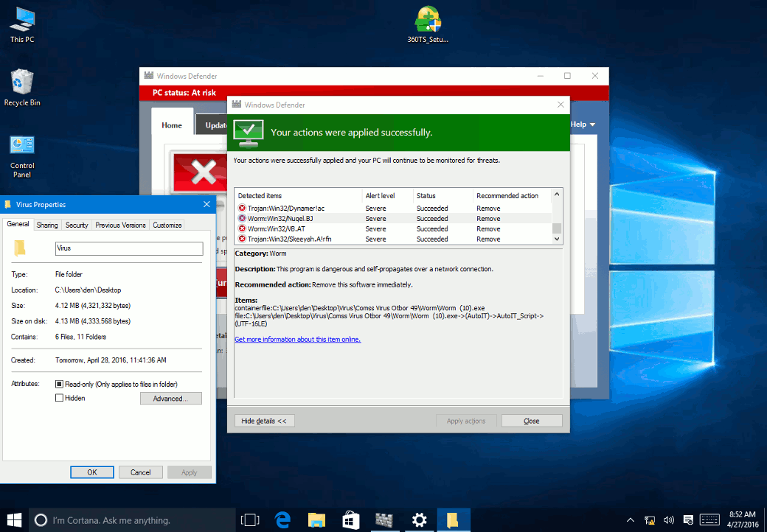Viewport: 767px width, 532px height.
Task: Click the Advanced... attributes button
Action: 170,399
